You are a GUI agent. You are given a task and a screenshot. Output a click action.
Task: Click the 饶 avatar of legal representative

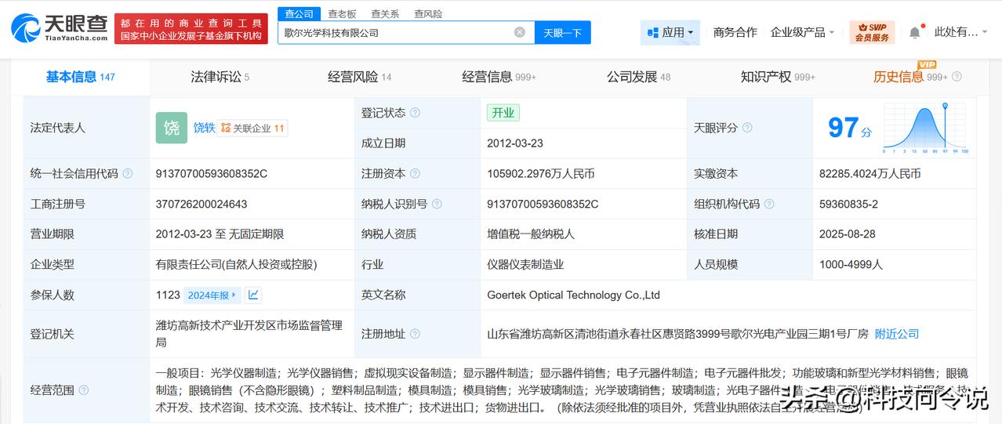[172, 128]
